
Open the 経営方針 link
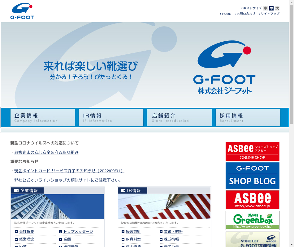tap(133, 232)
